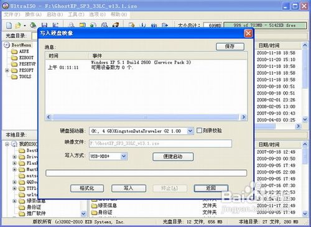Click the Help toolbar icon

[154, 25]
